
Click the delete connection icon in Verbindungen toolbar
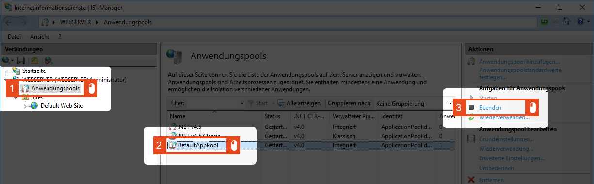(48, 60)
